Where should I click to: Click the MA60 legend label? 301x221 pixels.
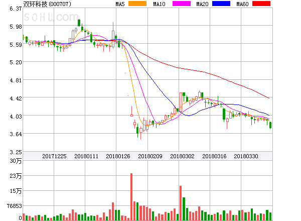pyautogui.click(x=242, y=4)
